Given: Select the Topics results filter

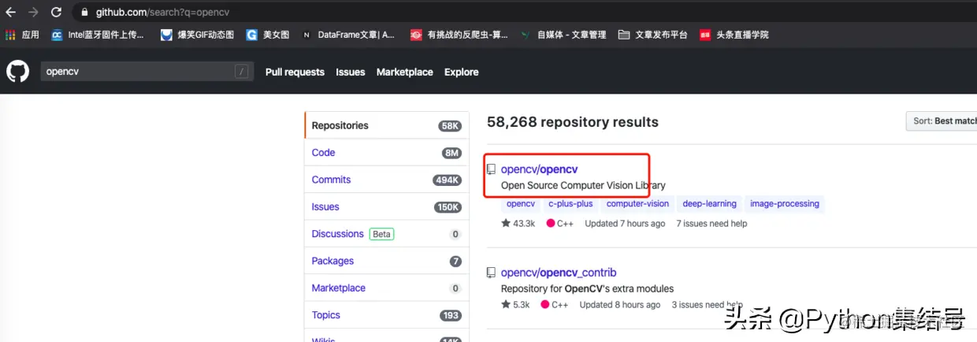Looking at the screenshot, I should tap(387, 315).
